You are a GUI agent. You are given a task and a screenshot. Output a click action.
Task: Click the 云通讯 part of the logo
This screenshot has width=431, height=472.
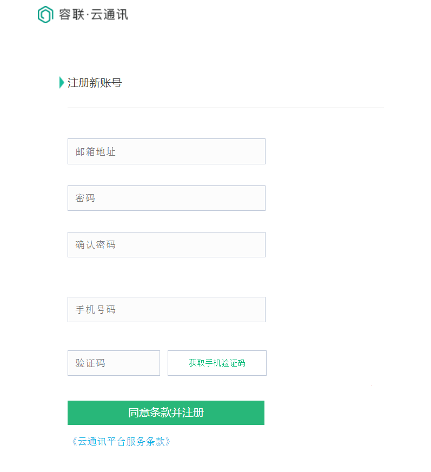click(x=109, y=15)
